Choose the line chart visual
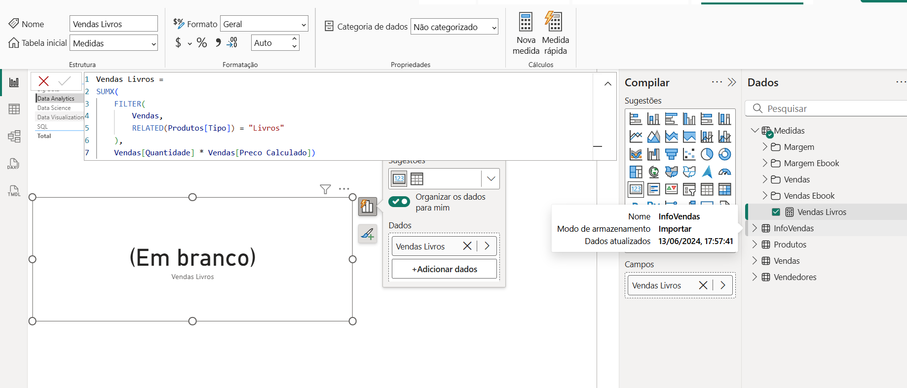The image size is (907, 388). (x=636, y=137)
